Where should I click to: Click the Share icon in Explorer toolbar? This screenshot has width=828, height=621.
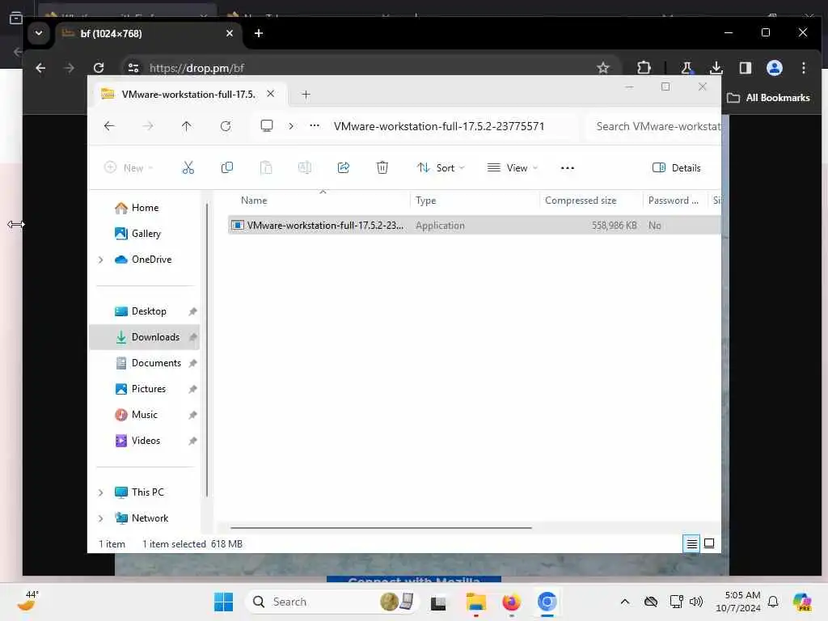[343, 168]
